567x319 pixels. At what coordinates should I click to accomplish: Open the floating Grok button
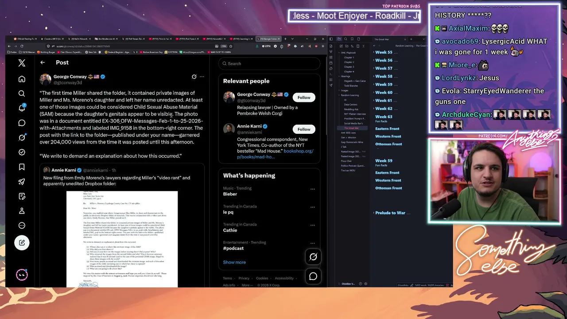(x=313, y=257)
